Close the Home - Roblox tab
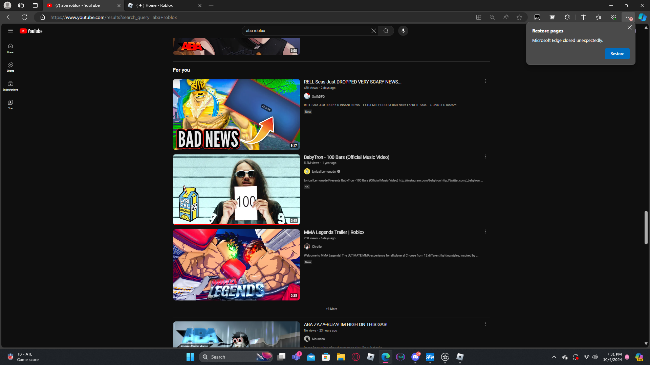This screenshot has height=365, width=650. (200, 5)
